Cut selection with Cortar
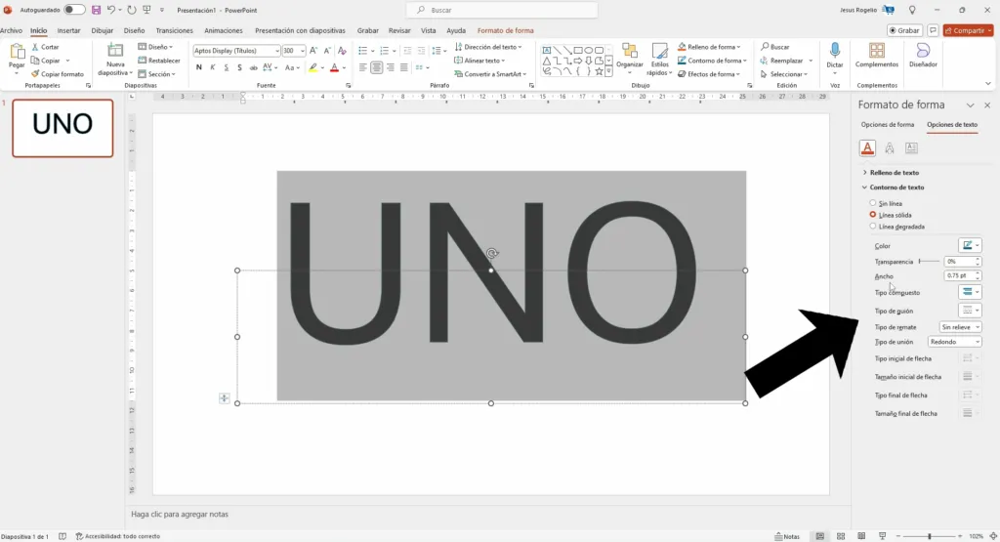The height and width of the screenshot is (542, 1000). (45, 47)
